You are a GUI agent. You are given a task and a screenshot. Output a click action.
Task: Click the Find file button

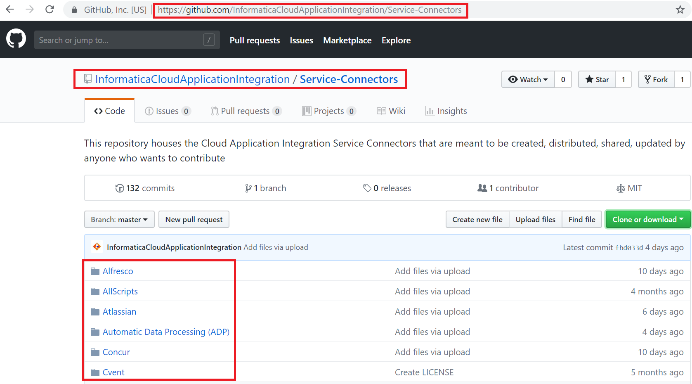tap(582, 219)
